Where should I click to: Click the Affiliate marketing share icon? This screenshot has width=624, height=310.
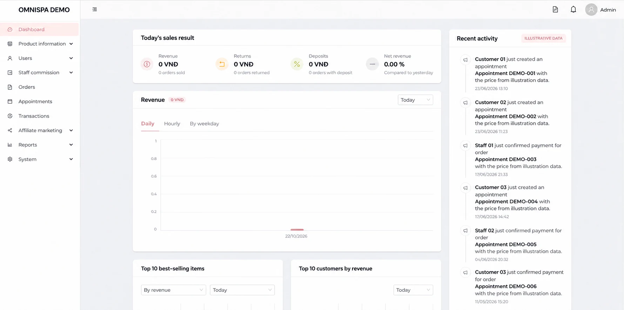pyautogui.click(x=10, y=130)
